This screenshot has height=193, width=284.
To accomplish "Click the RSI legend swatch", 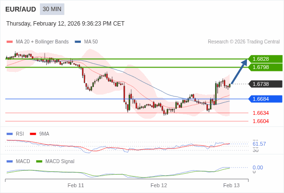I will (10, 134).
